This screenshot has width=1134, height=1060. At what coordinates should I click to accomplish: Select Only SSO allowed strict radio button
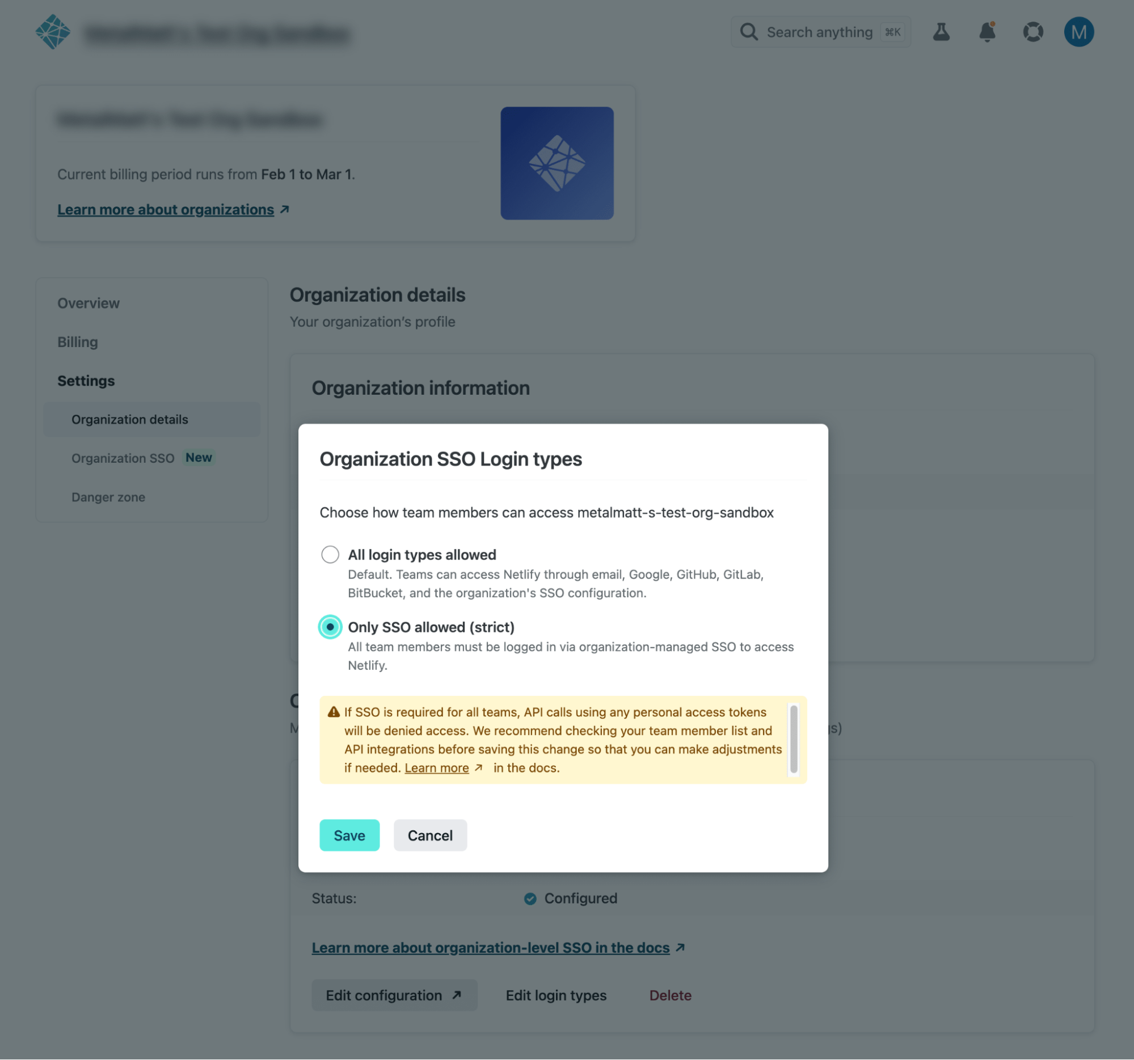[x=330, y=627]
